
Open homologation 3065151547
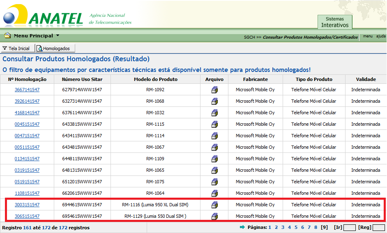pyautogui.click(x=27, y=216)
